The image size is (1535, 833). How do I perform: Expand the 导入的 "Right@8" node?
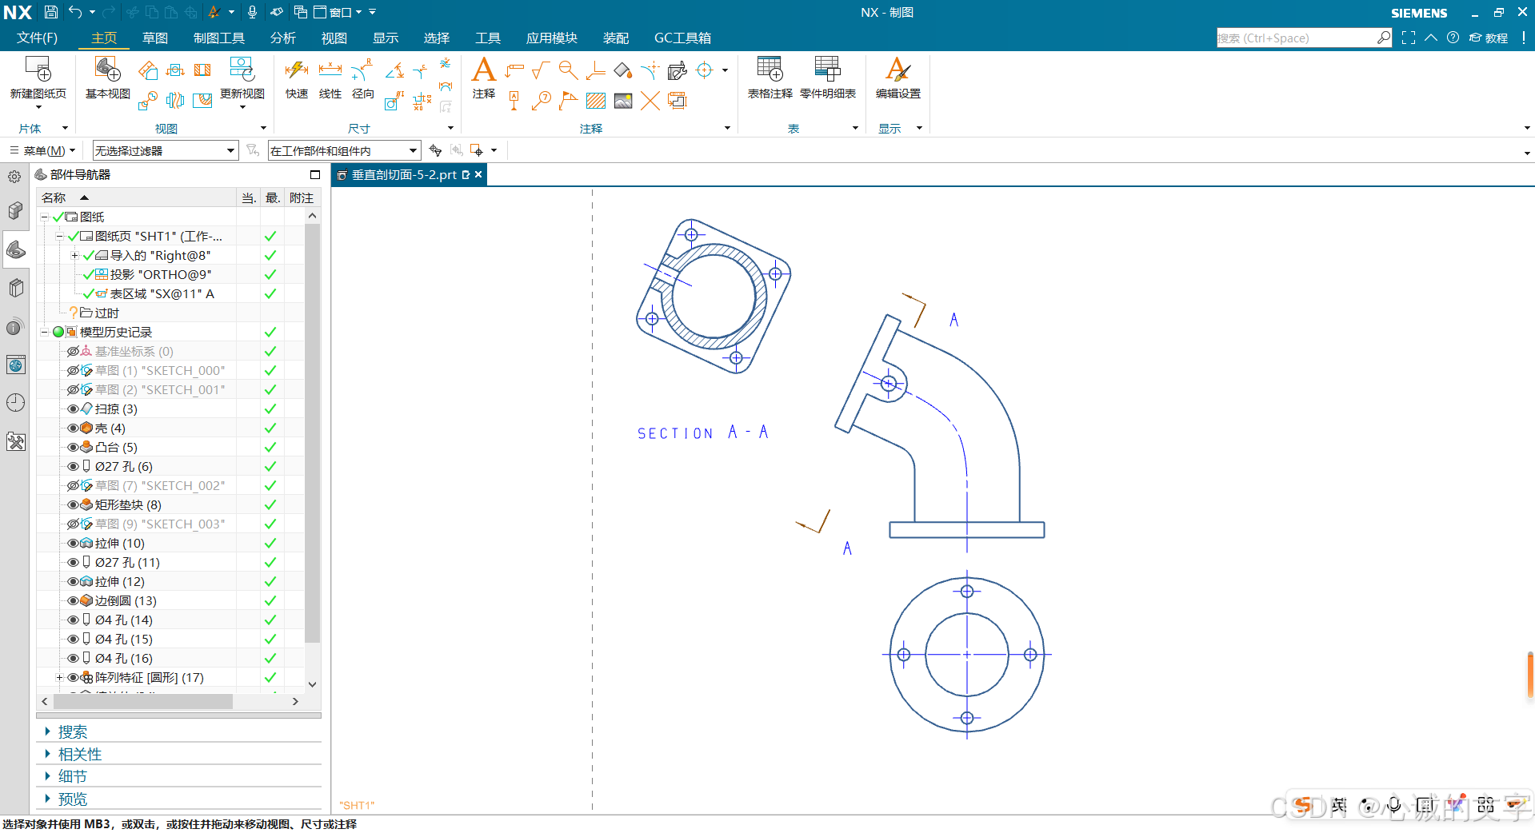(x=75, y=255)
